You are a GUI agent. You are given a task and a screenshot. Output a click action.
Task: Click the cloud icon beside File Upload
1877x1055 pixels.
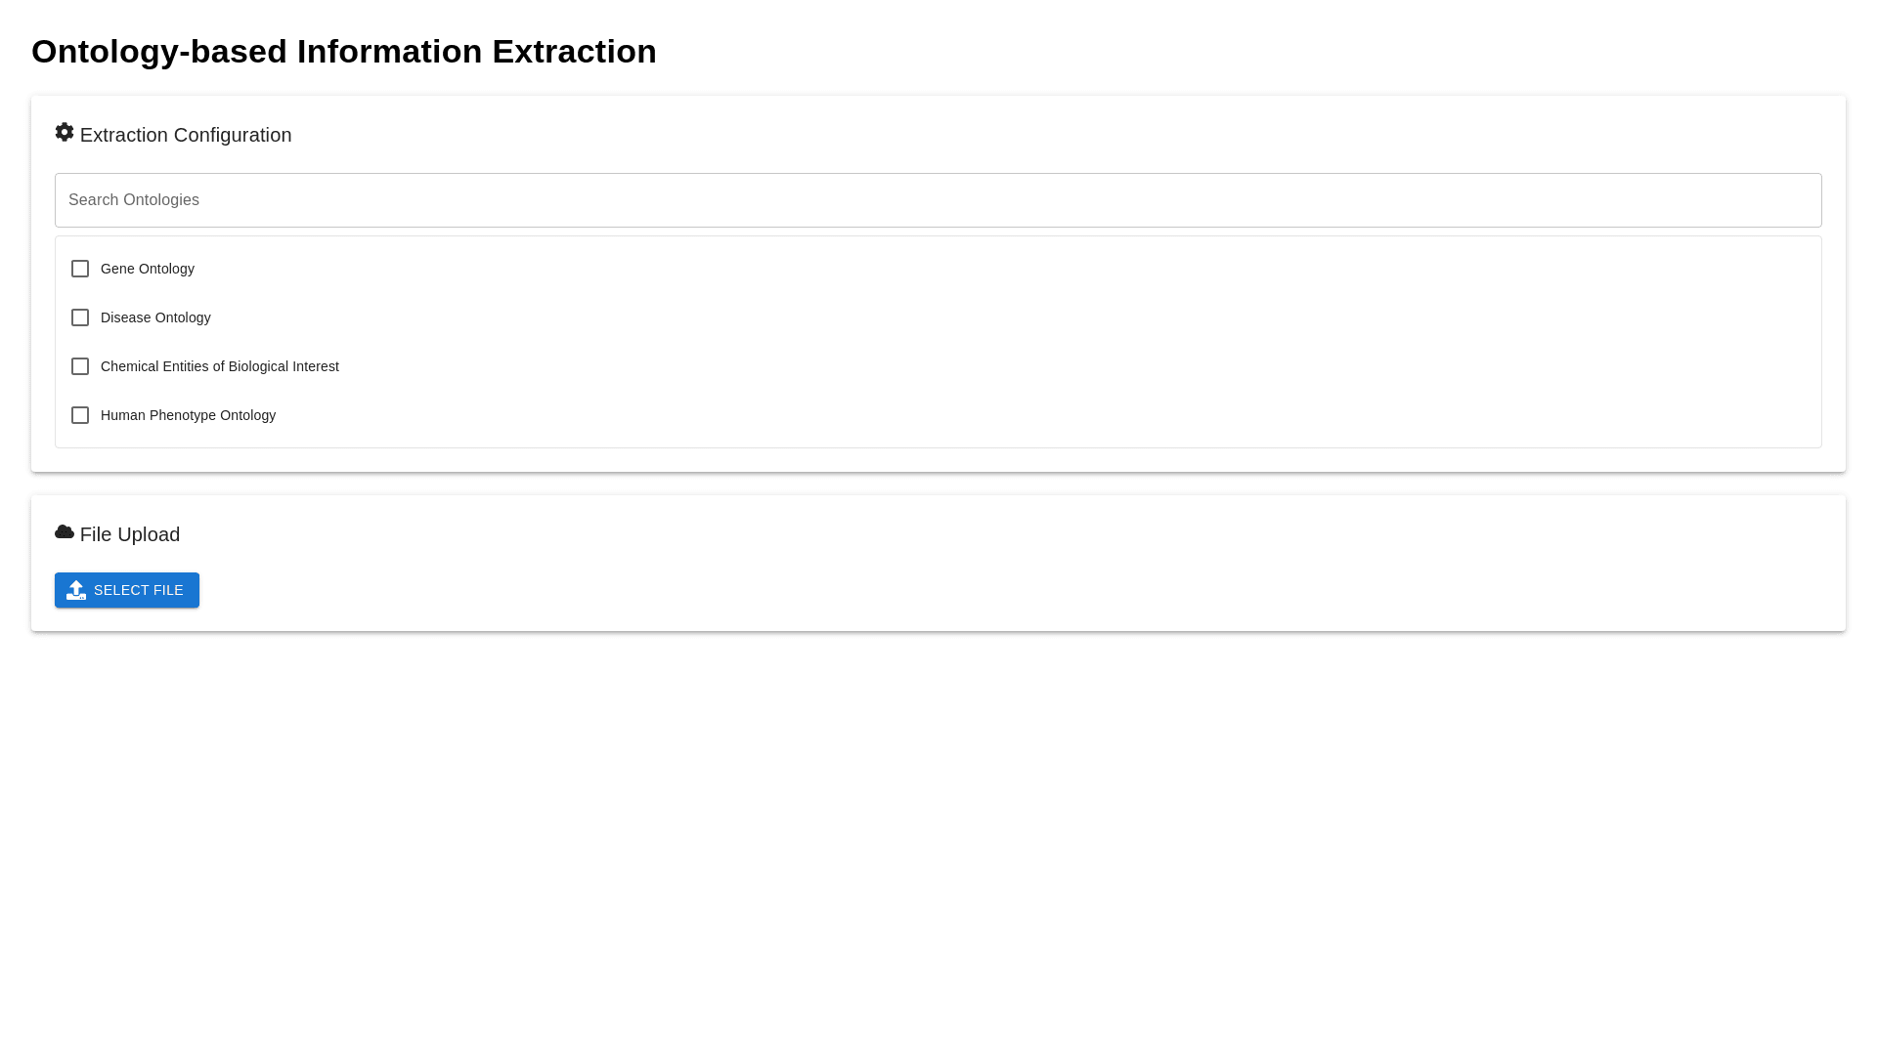pyautogui.click(x=65, y=532)
